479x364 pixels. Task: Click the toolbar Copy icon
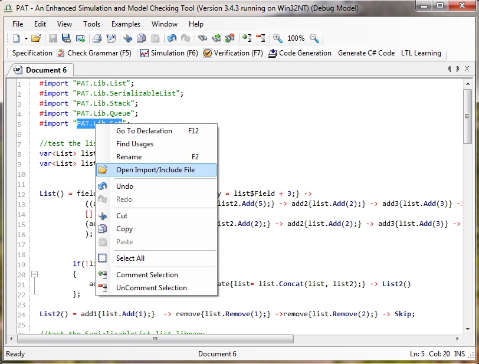141,38
